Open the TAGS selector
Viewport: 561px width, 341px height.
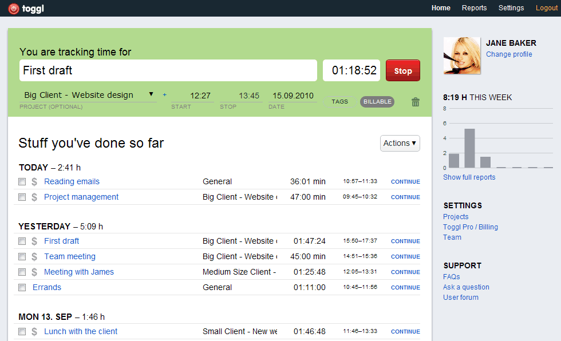tap(339, 102)
